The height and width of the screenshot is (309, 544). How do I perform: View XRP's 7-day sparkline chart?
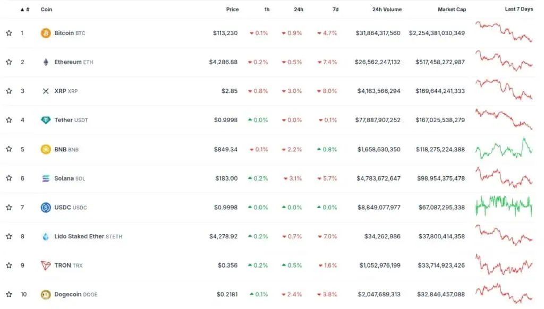click(x=504, y=90)
